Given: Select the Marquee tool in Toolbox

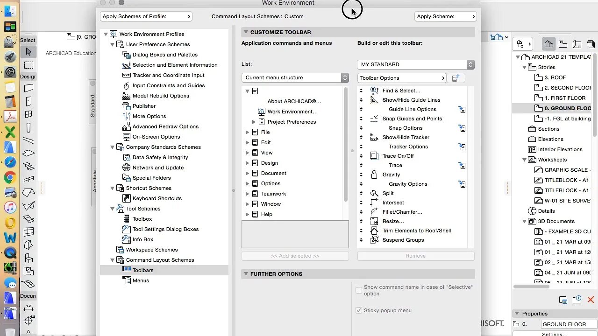Looking at the screenshot, I should click(28, 65).
